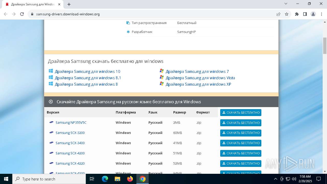Click the 60MB size cell
The image size is (327, 184).
tap(178, 133)
